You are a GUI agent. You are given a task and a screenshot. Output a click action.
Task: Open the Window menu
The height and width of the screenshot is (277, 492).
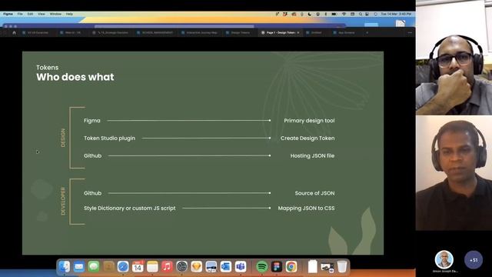click(x=55, y=14)
